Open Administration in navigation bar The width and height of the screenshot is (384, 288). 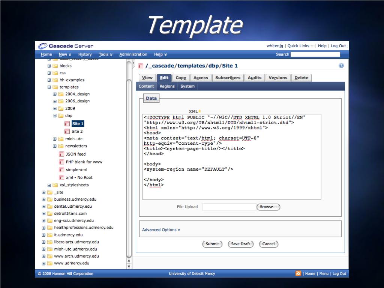133,54
